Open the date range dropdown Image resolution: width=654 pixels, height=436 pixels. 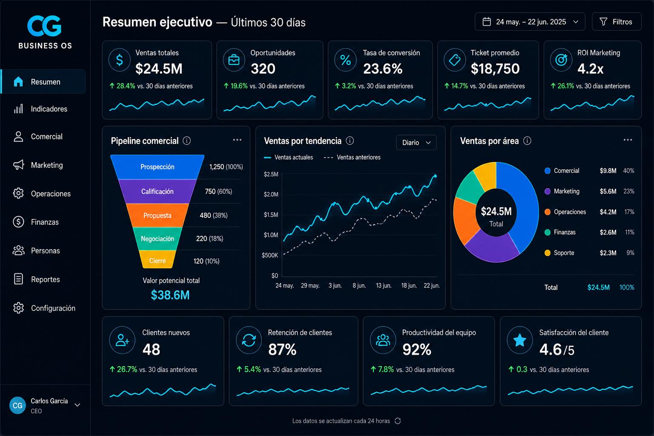[x=530, y=22]
